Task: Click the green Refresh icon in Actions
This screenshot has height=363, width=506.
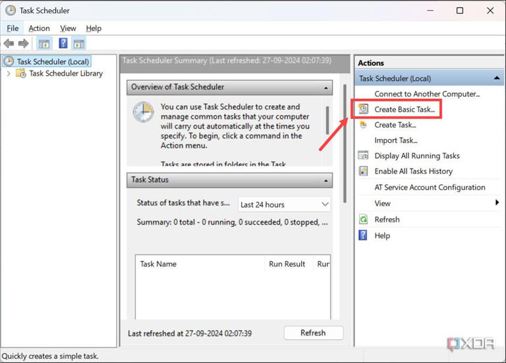Action: [x=363, y=219]
